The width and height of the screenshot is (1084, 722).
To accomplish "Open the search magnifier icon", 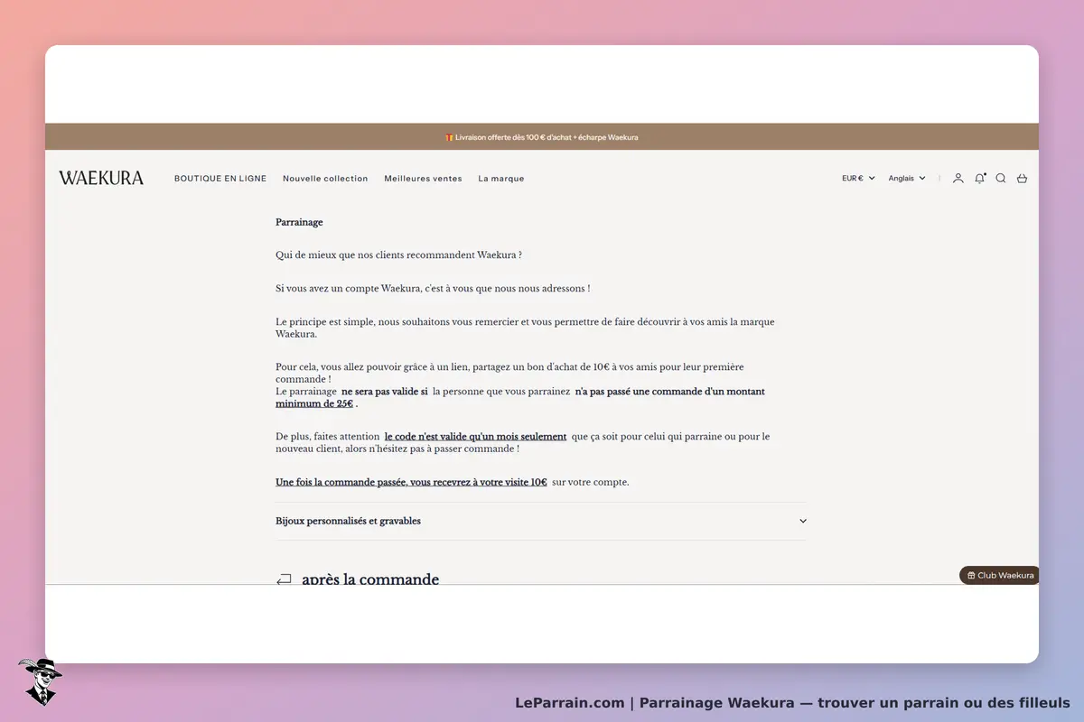I will pos(1001,179).
